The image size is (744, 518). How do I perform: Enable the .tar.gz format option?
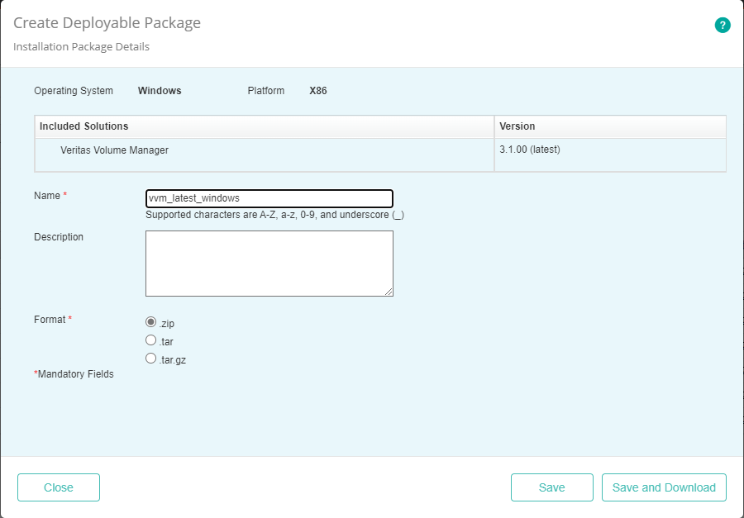point(150,358)
